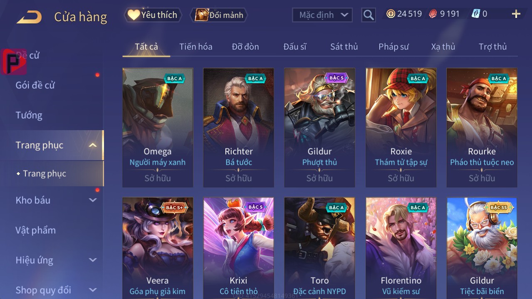The height and width of the screenshot is (299, 532).
Task: Go back using the golden return arrow
Action: pos(29,17)
